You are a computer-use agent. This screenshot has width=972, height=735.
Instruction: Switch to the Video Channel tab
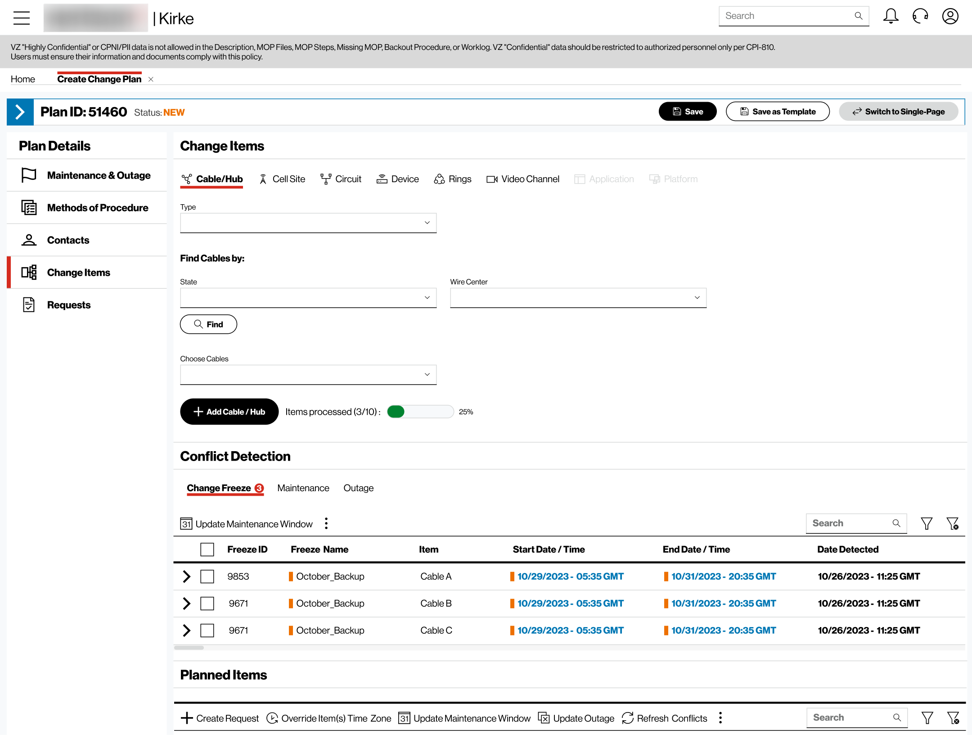coord(523,179)
